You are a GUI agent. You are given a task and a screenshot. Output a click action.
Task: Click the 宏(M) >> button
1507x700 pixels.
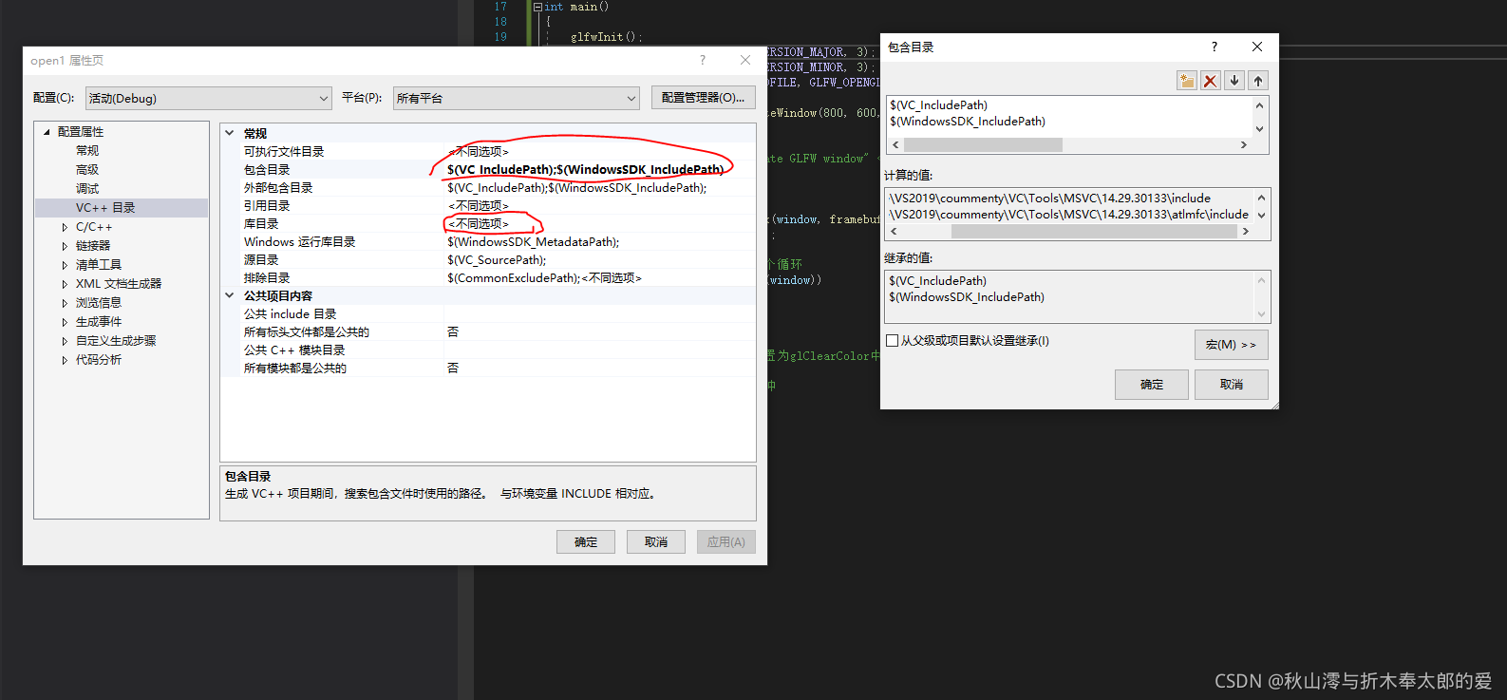pyautogui.click(x=1231, y=344)
